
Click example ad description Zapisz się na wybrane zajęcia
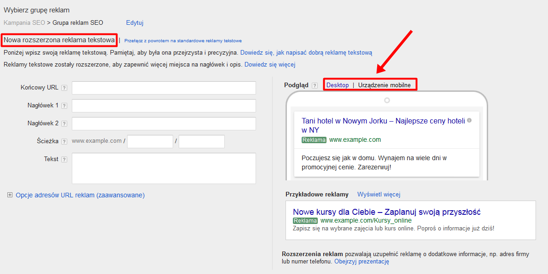click(x=394, y=229)
